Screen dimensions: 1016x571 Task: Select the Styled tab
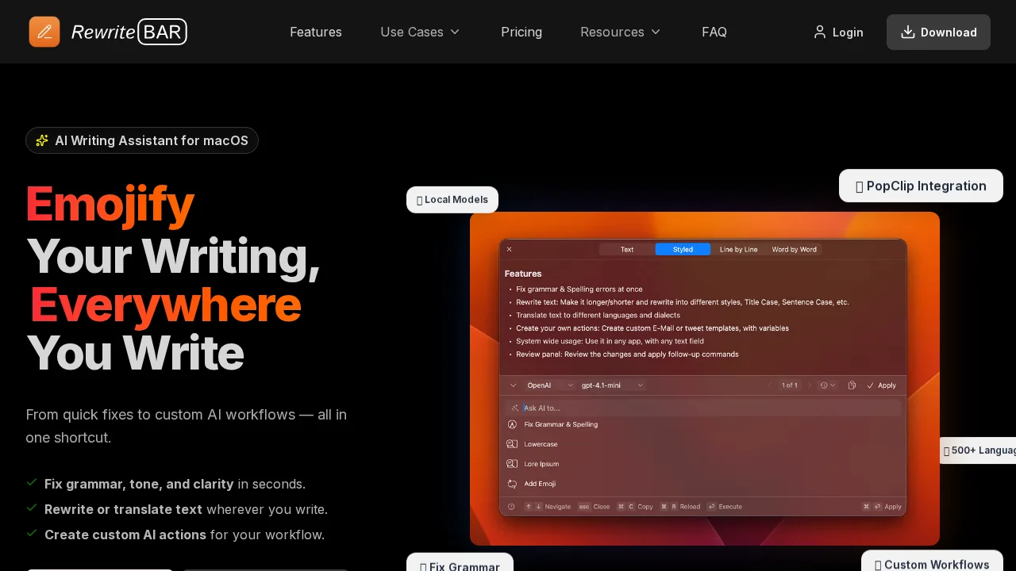point(683,249)
